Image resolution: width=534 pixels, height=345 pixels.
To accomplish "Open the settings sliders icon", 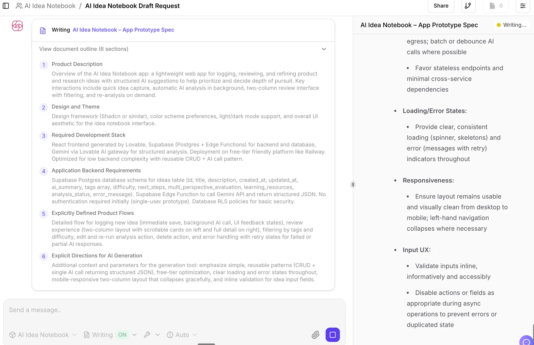I will click(523, 6).
